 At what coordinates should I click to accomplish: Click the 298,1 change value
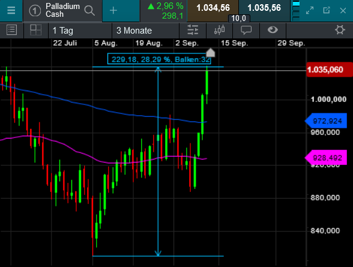pyautogui.click(x=173, y=16)
